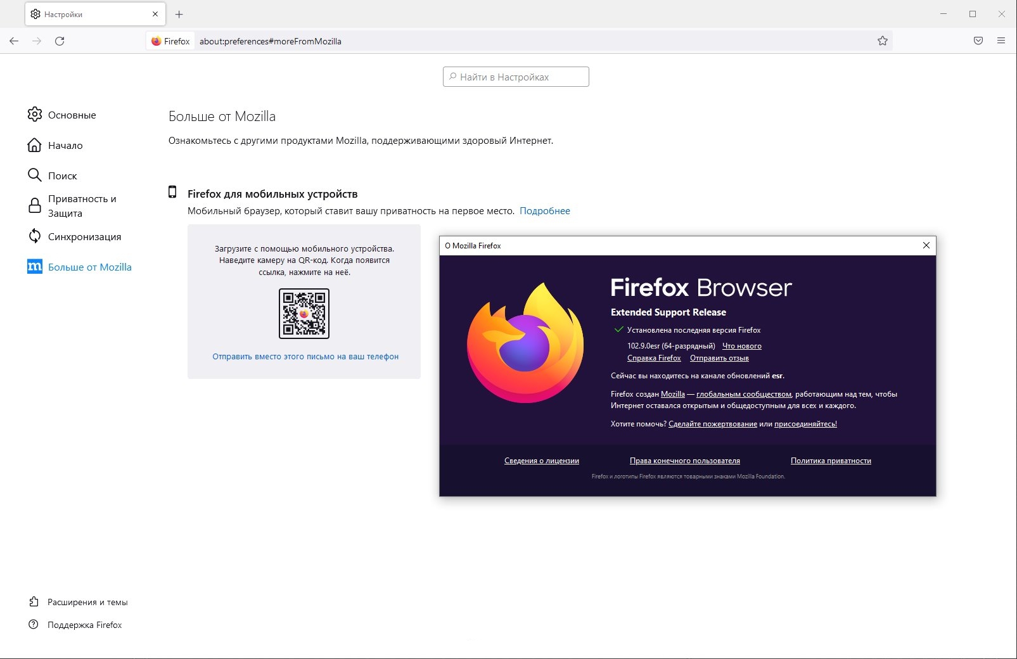The width and height of the screenshot is (1017, 659).
Task: Open the Firefox hamburger menu
Action: tap(1001, 41)
